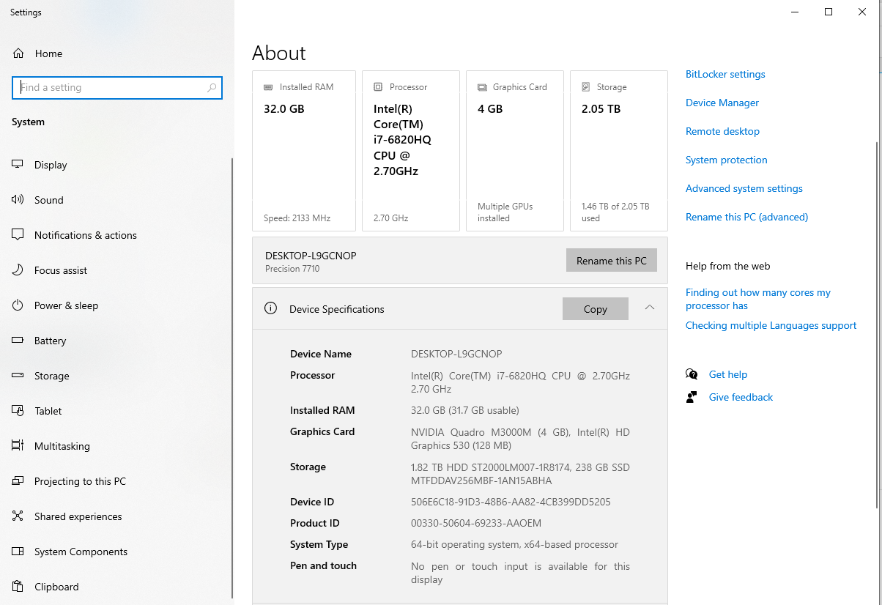
Task: Open the Battery settings icon
Action: point(18,341)
